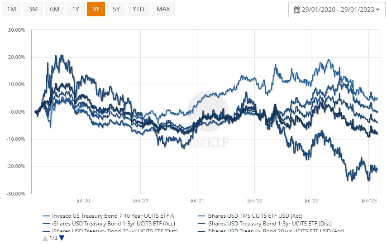
Task: Switch chart to 5Y range
Action: (x=116, y=9)
